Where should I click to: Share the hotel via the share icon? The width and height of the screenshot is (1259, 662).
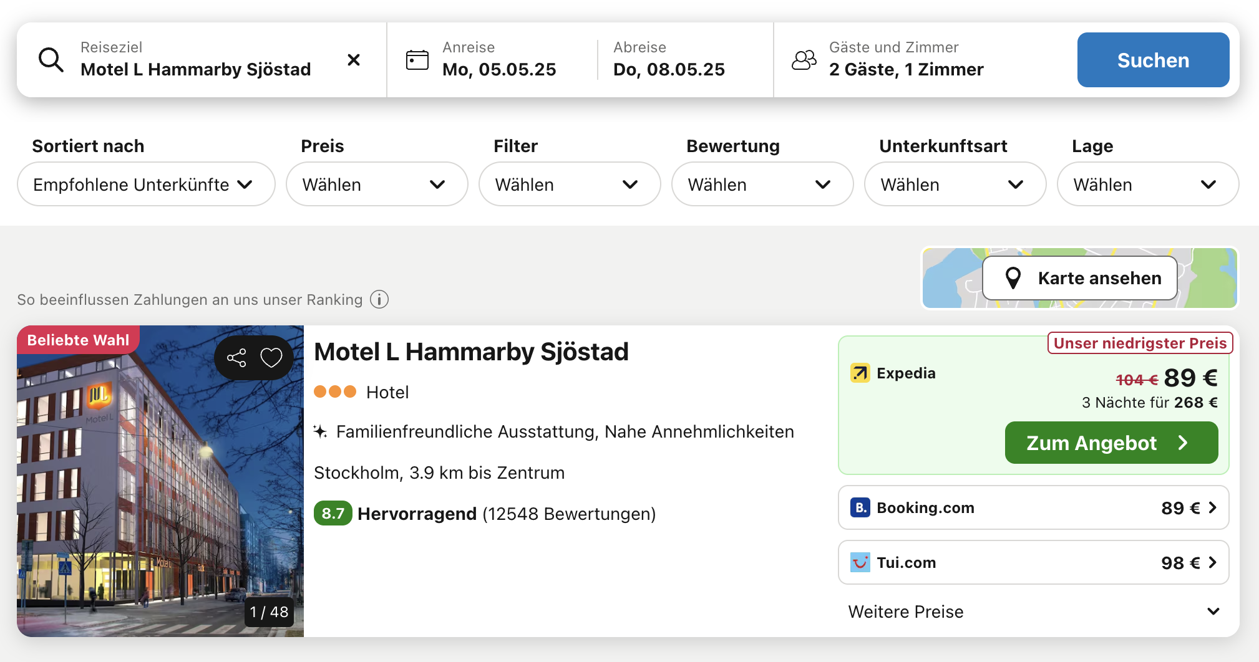tap(236, 358)
